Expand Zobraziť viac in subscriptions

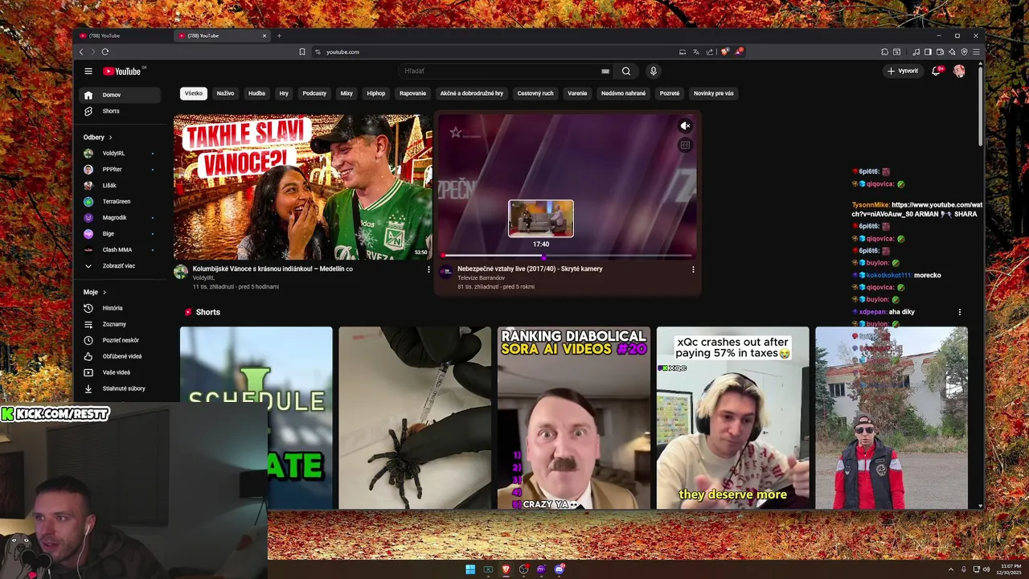coord(119,265)
